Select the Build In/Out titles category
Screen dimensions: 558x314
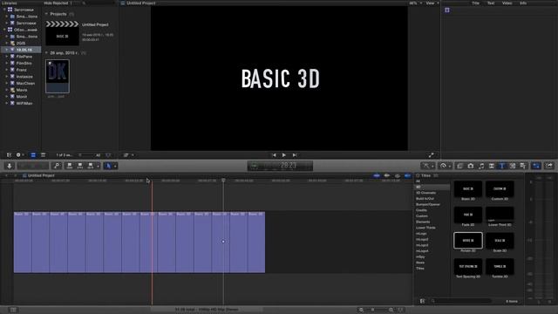[425, 199]
